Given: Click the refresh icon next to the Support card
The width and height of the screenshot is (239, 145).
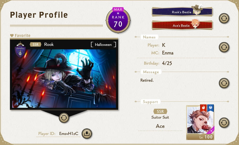Looking at the screenshot, I should point(224,123).
